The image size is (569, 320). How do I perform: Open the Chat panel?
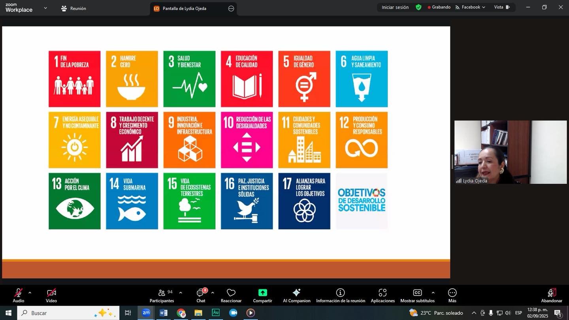click(x=201, y=296)
